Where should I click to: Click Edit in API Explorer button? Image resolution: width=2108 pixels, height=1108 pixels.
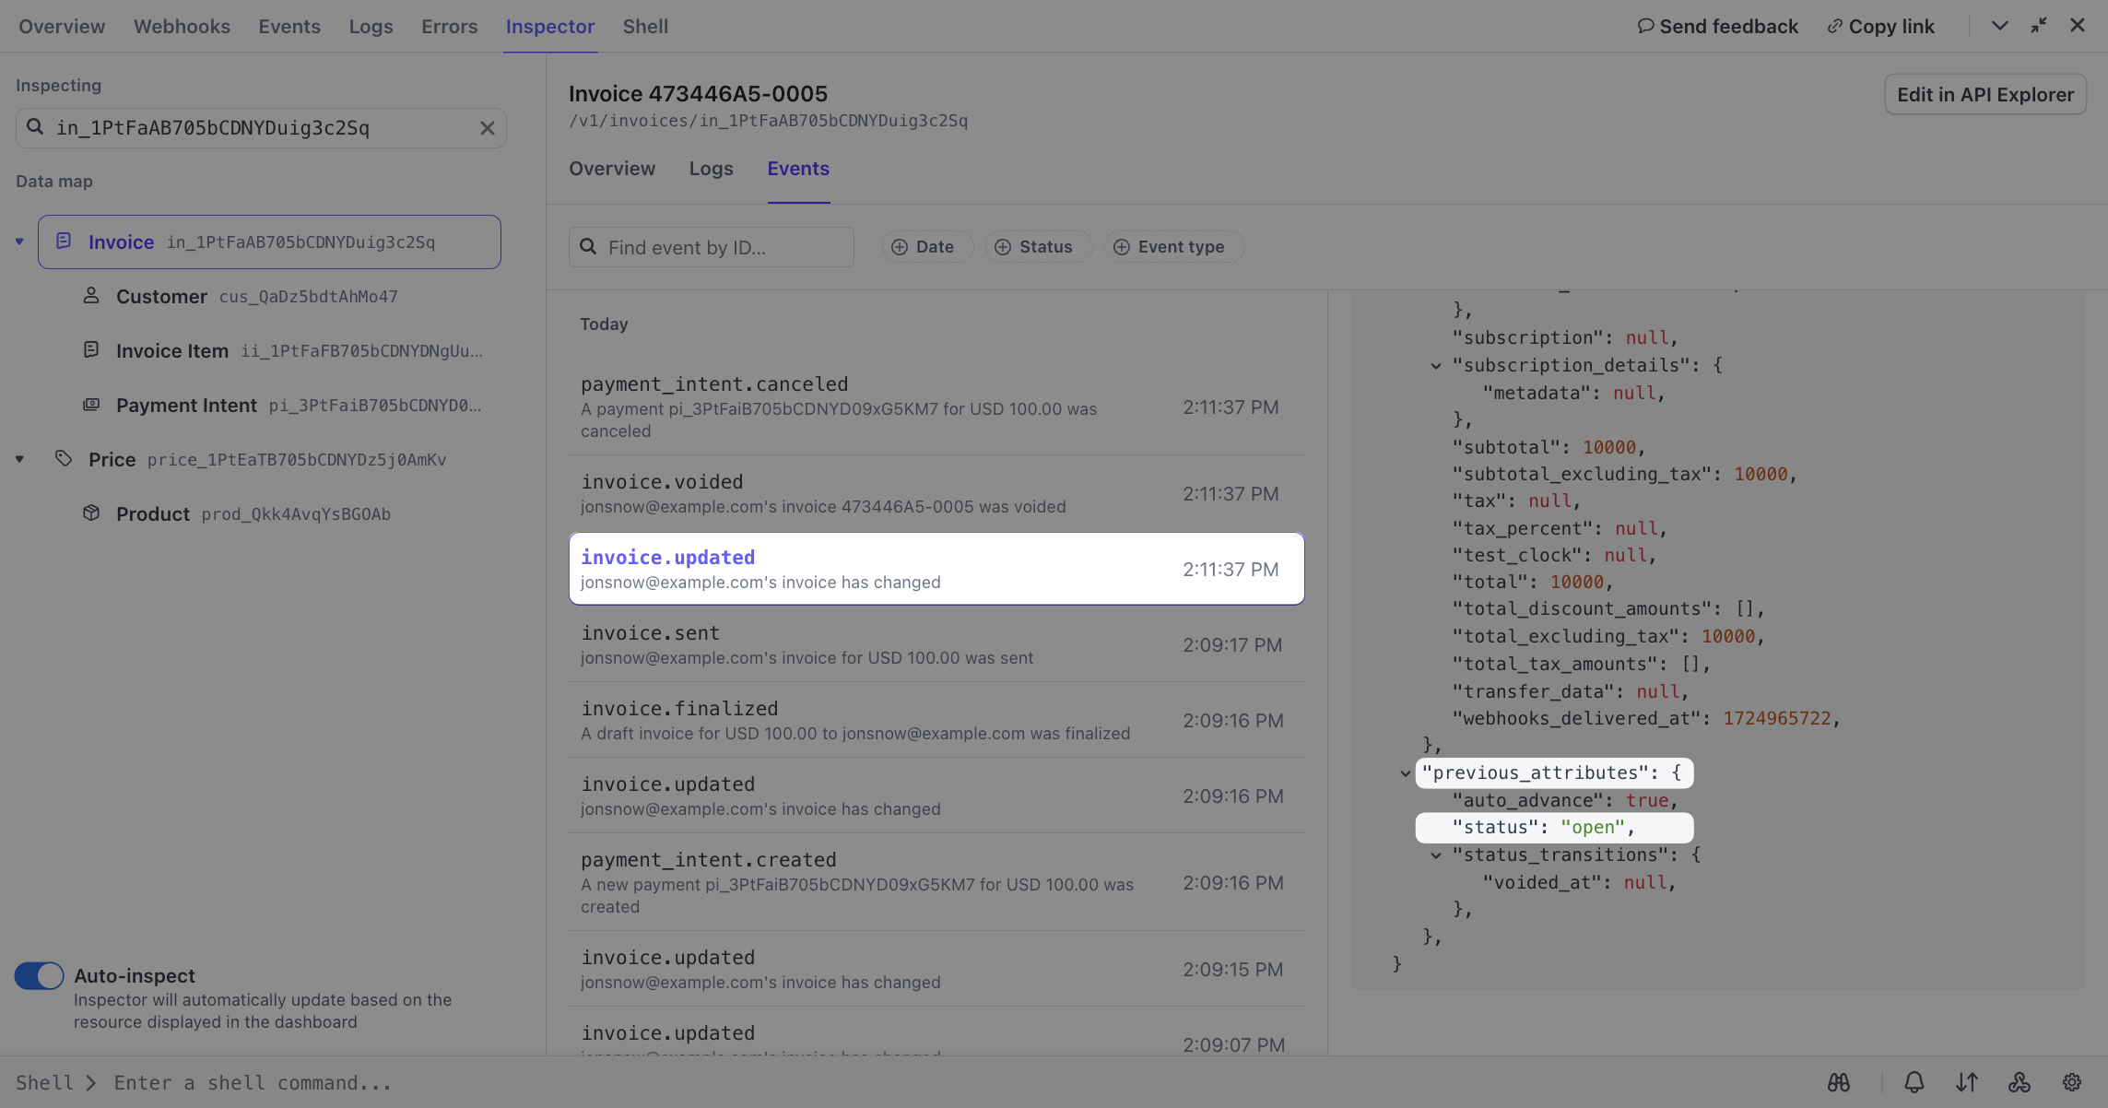tap(1984, 95)
